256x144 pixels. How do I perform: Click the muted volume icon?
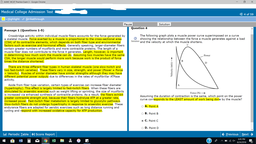[x=234, y=141]
